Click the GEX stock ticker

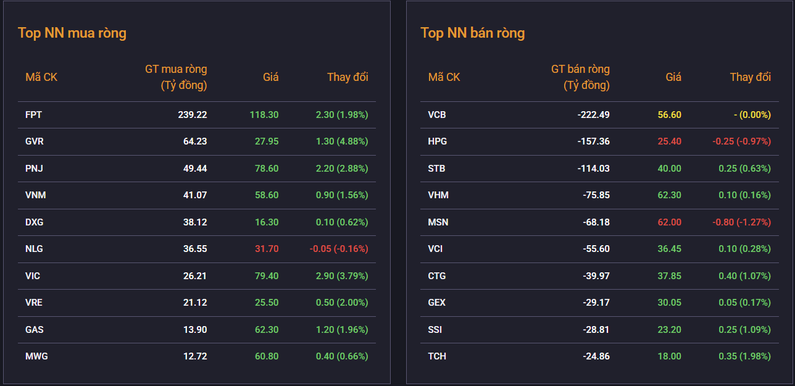[x=437, y=303]
